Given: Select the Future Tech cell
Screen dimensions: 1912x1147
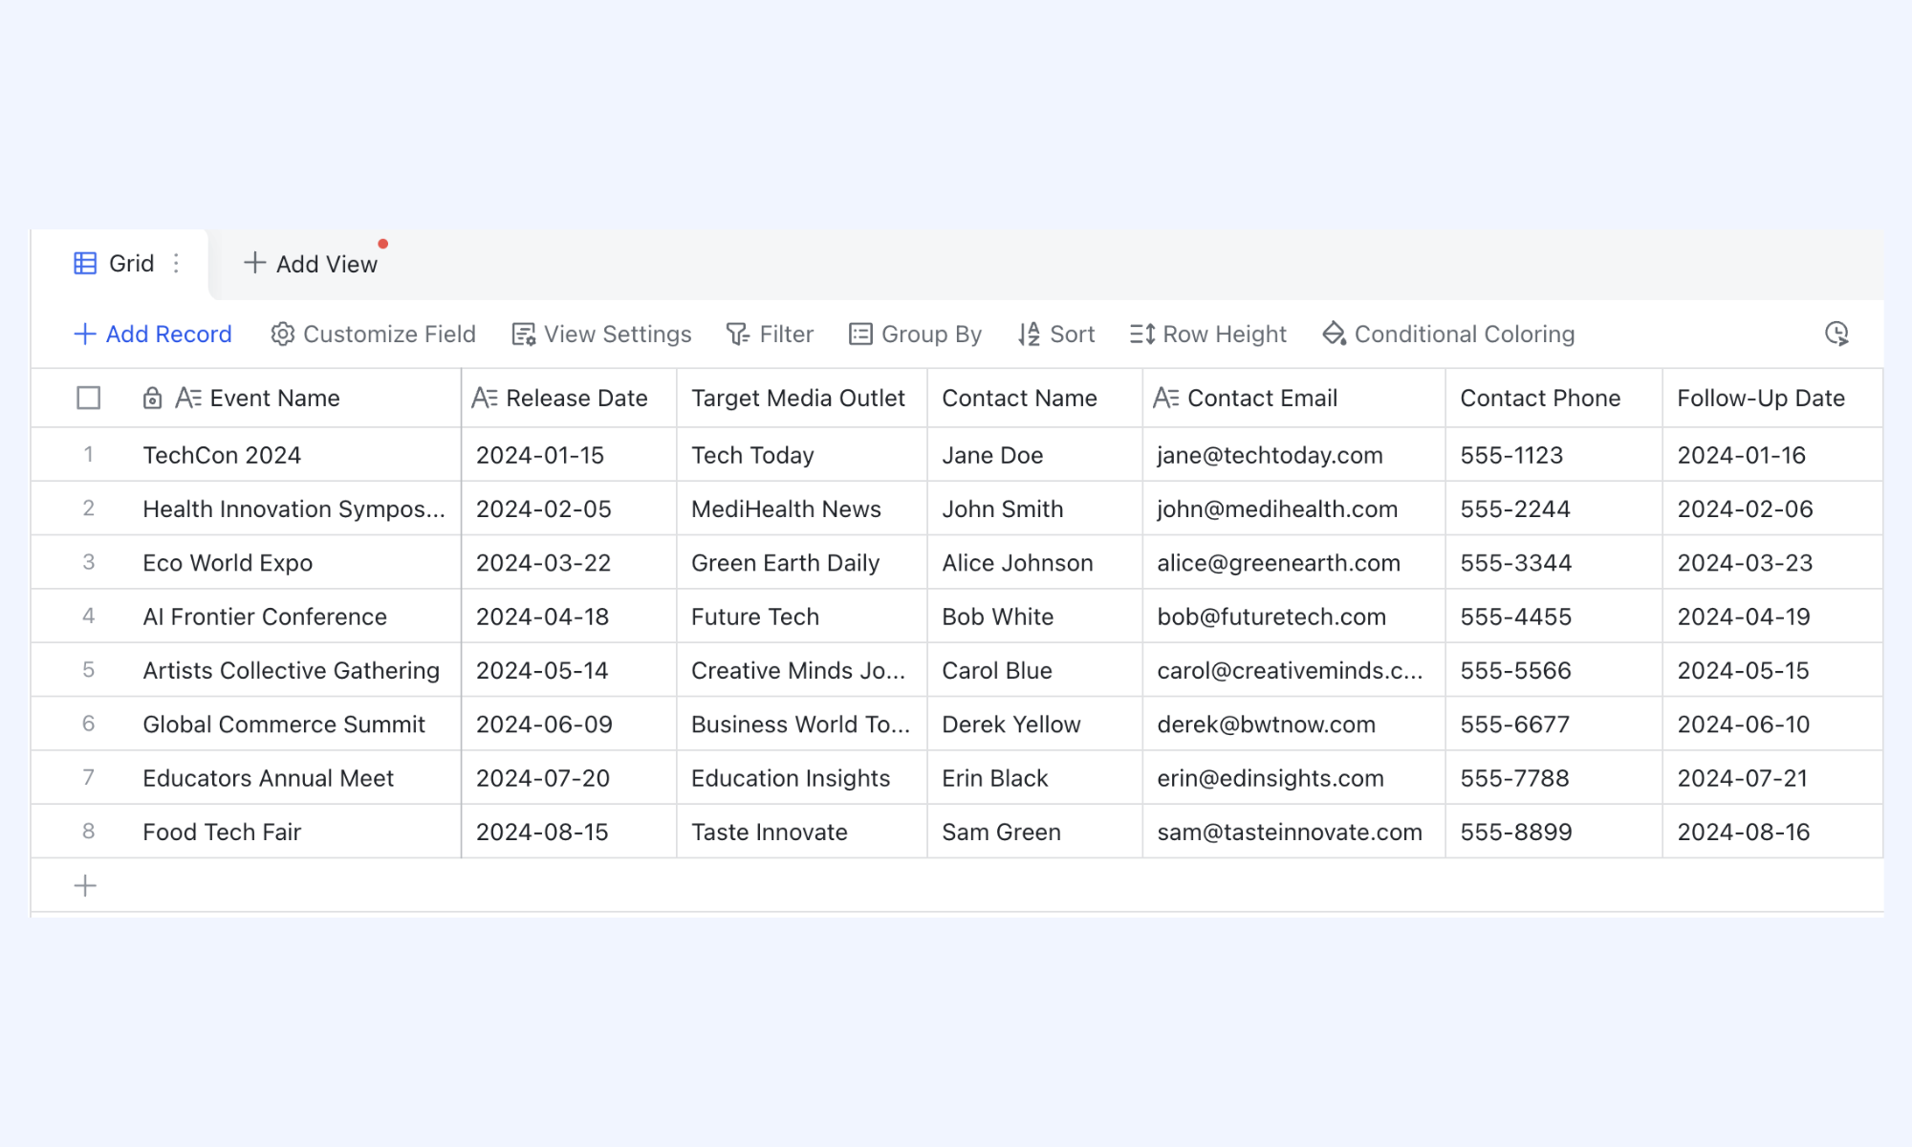Looking at the screenshot, I should click(x=802, y=617).
